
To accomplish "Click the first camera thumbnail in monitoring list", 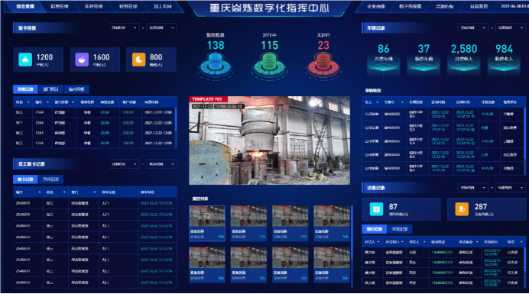I will (207, 223).
